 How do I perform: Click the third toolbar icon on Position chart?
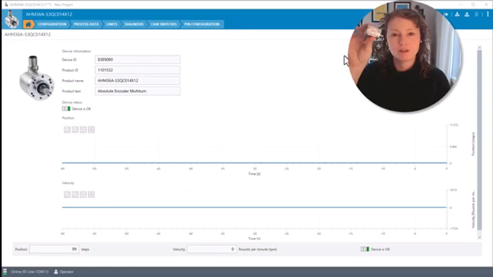[83, 130]
